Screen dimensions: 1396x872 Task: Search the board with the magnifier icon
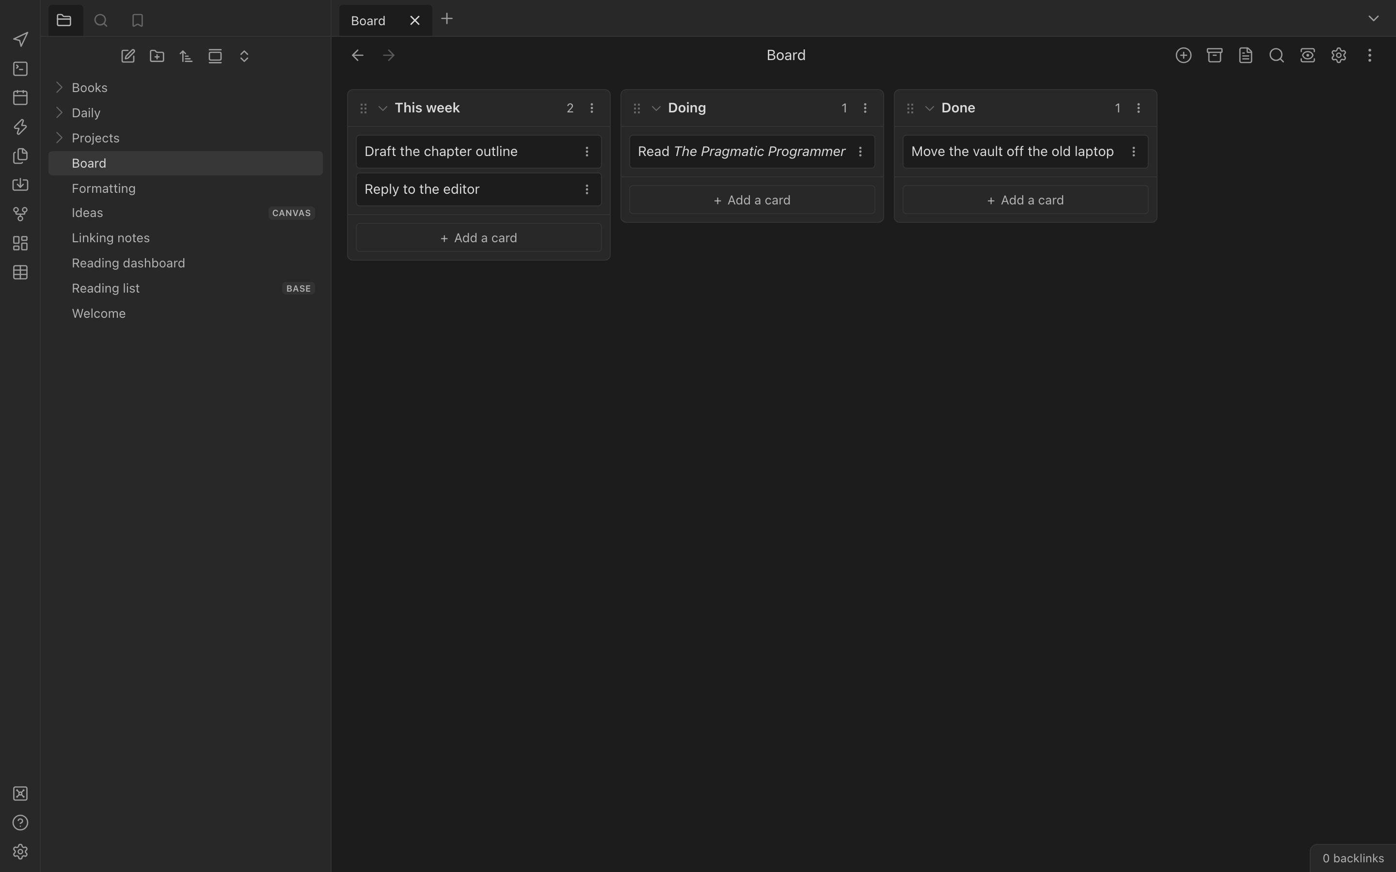click(x=1277, y=55)
